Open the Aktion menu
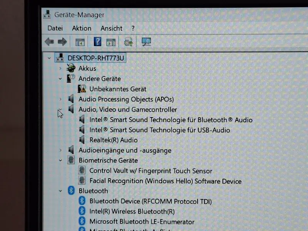 (x=82, y=28)
